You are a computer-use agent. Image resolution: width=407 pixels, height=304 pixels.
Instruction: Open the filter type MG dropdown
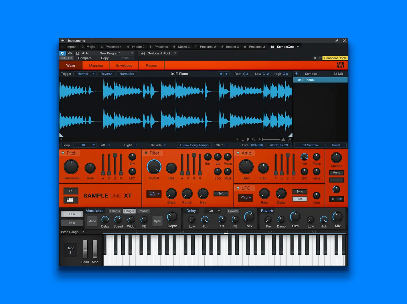(x=154, y=194)
